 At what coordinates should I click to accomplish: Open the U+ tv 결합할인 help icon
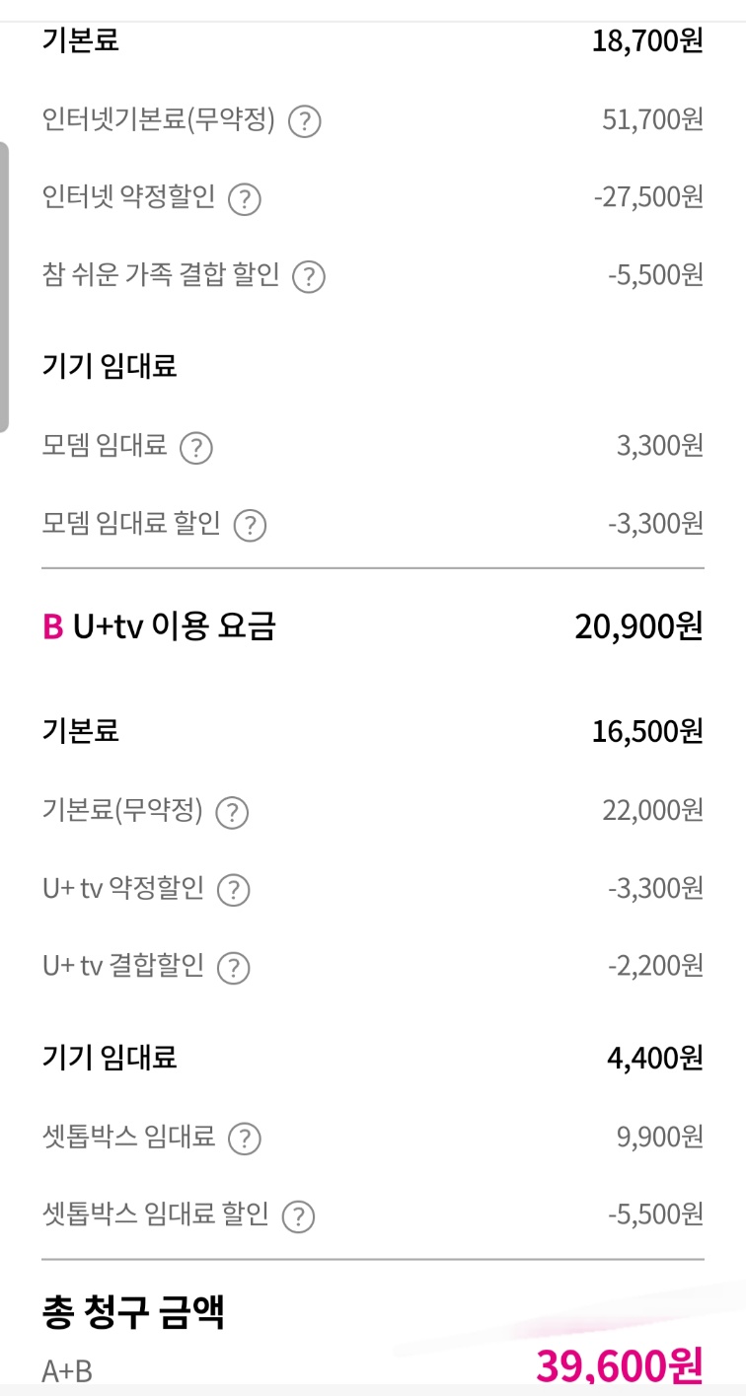coord(234,968)
